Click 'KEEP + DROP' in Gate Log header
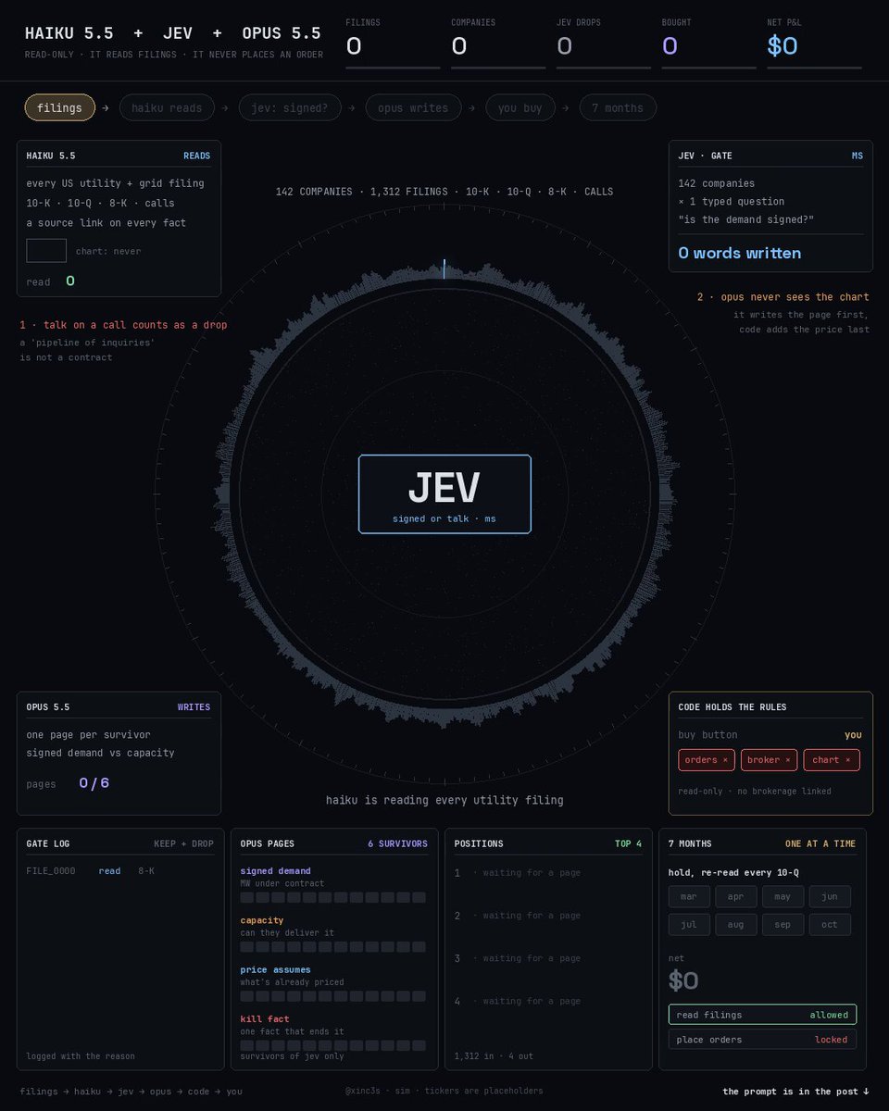Screen dimensions: 889x1111 point(184,843)
